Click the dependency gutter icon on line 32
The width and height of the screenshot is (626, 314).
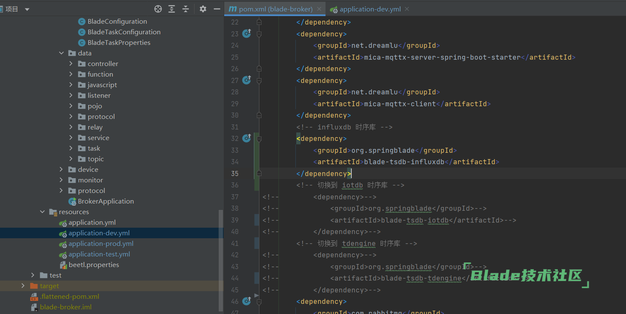click(247, 138)
